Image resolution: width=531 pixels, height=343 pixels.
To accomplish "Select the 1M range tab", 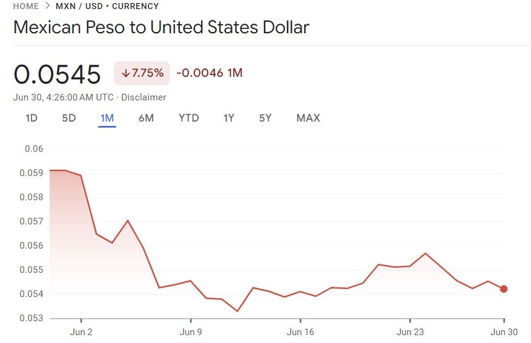I will click(x=107, y=118).
